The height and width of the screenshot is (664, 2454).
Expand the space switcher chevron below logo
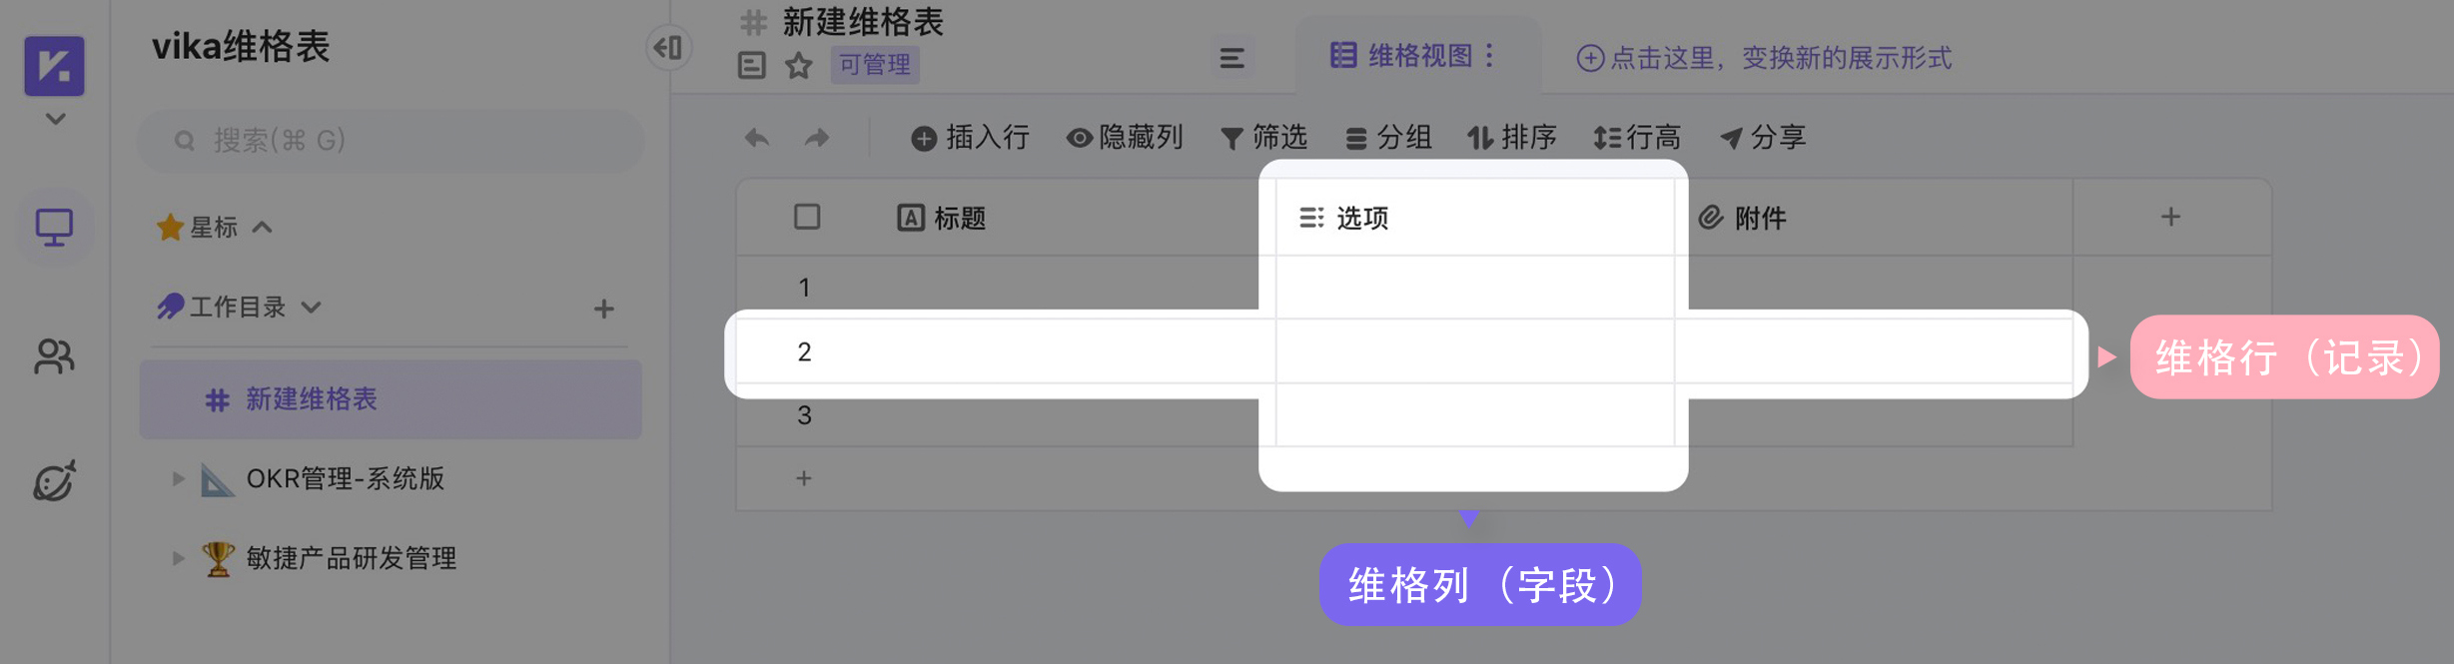pyautogui.click(x=56, y=119)
